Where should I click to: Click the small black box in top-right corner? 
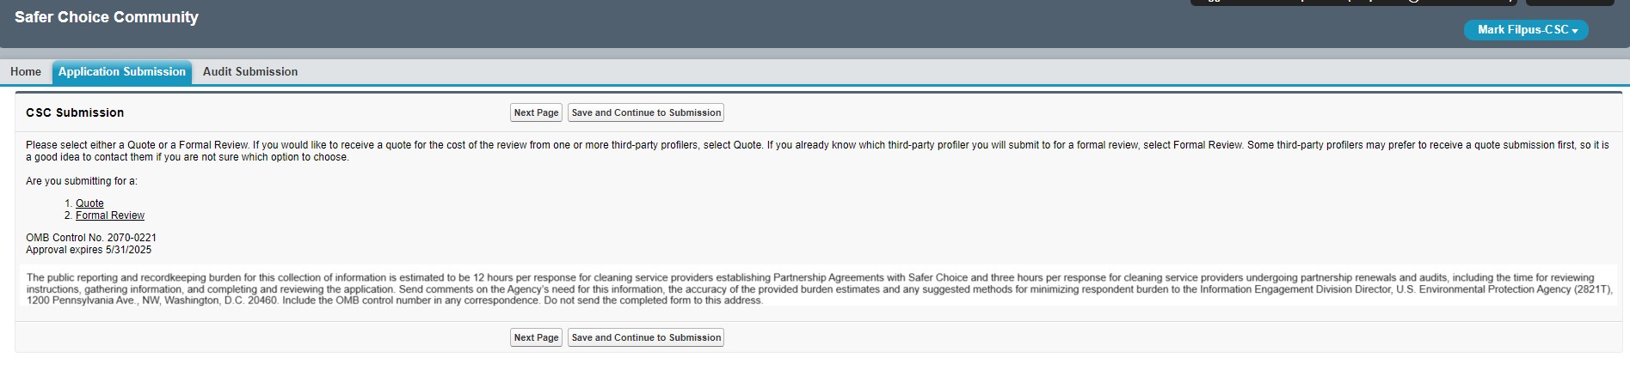[x=1570, y=3]
